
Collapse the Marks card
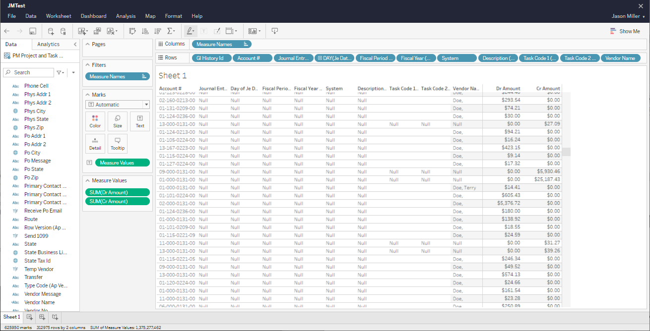point(88,95)
